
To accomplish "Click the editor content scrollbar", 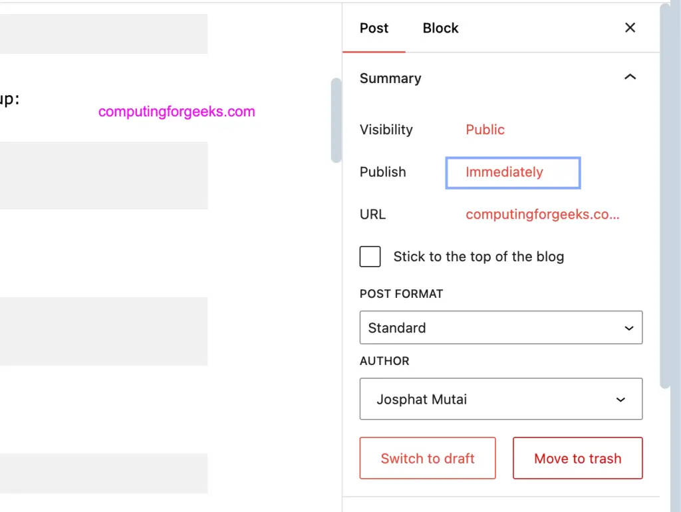I will (x=336, y=120).
